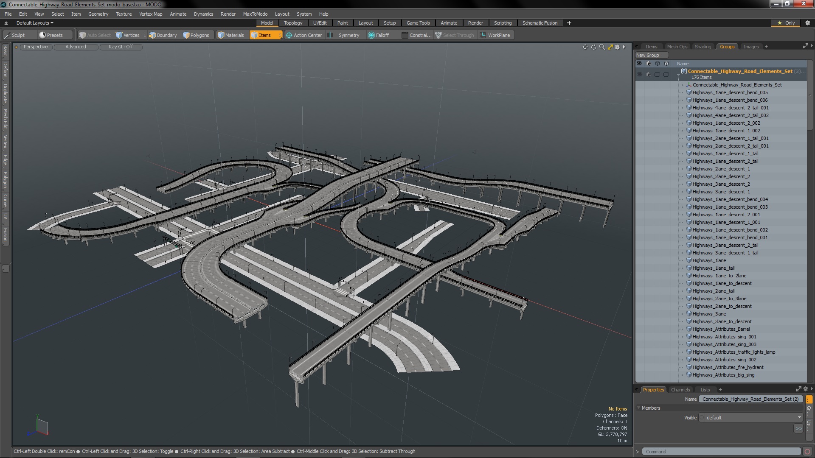
Task: Toggle Auto Select mode
Action: (x=95, y=35)
